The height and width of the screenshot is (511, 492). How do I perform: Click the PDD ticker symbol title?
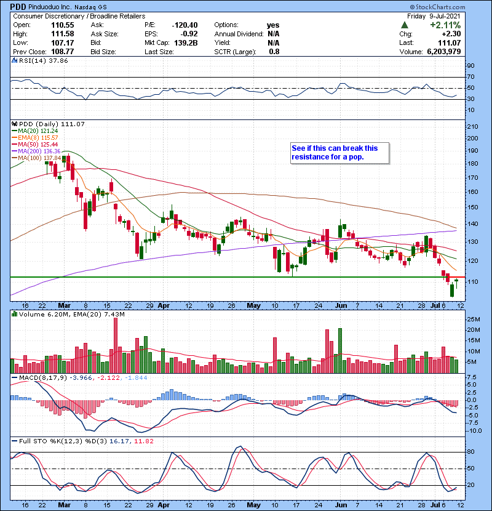(18, 7)
